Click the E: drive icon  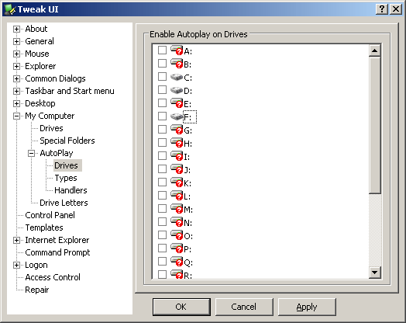click(x=177, y=103)
